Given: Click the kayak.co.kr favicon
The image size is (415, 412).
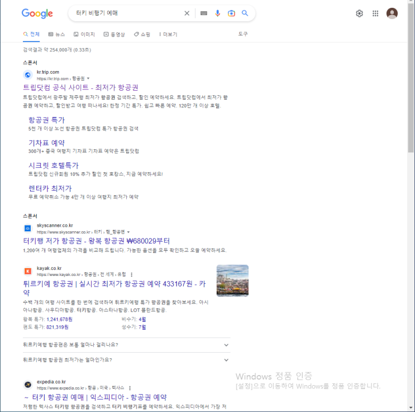Looking at the screenshot, I should (27, 271).
